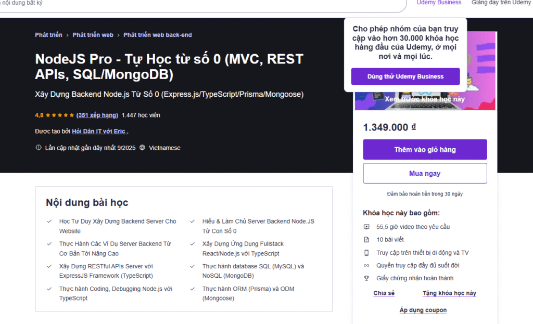Click the five-star rating icons
The image size is (533, 324).
60,115
